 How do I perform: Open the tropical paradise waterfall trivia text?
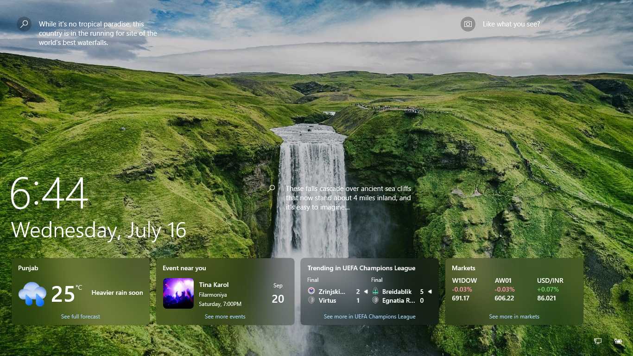[98, 33]
